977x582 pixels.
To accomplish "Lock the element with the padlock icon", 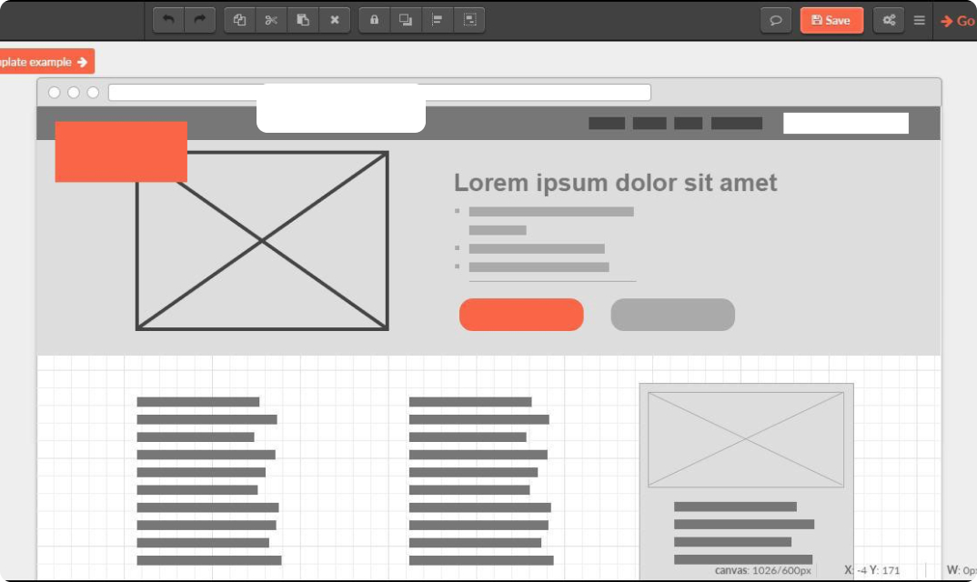I will pos(374,20).
